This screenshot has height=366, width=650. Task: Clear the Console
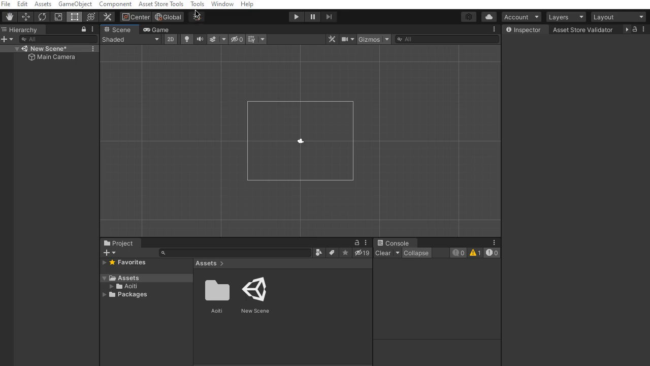383,253
